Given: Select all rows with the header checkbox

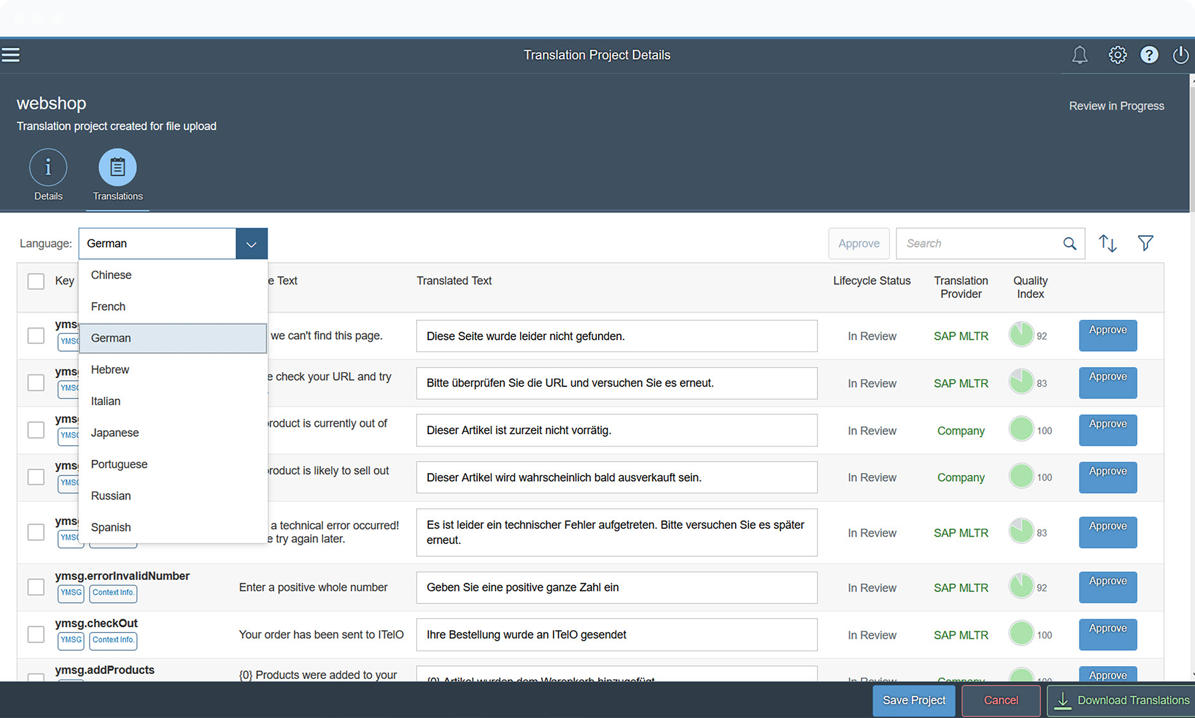Looking at the screenshot, I should (x=35, y=281).
